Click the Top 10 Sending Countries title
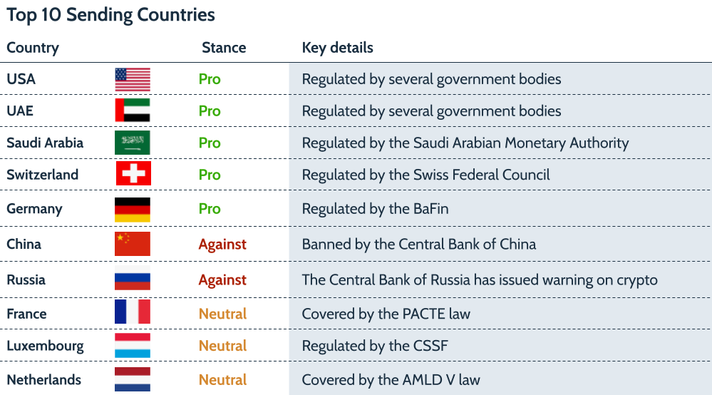Screen dimensions: 712x395 pos(110,14)
